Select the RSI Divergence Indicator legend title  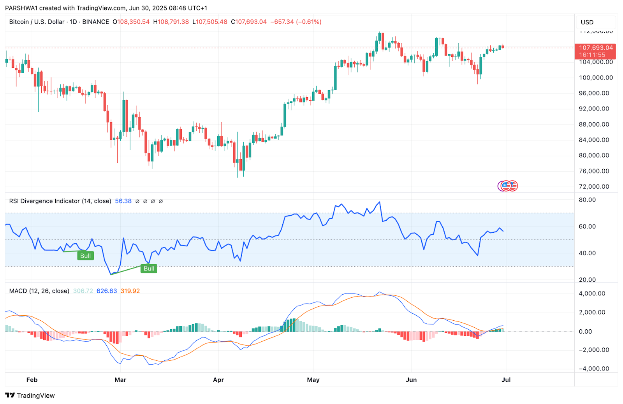pos(60,201)
